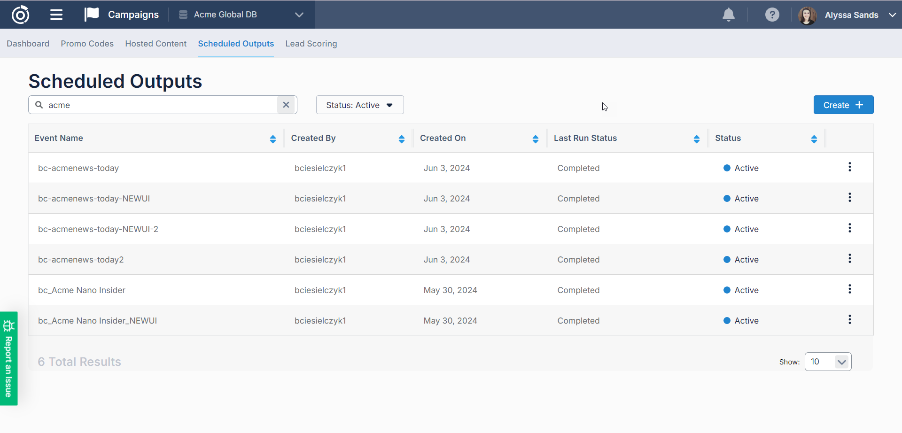Click the Create button

[843, 105]
